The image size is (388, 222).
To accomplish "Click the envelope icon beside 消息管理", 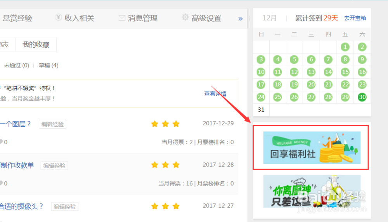I will (122, 18).
